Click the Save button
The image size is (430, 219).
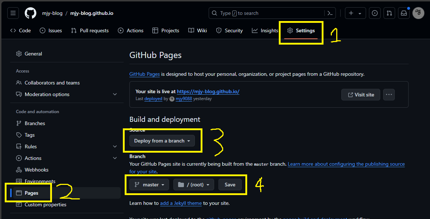tap(230, 185)
